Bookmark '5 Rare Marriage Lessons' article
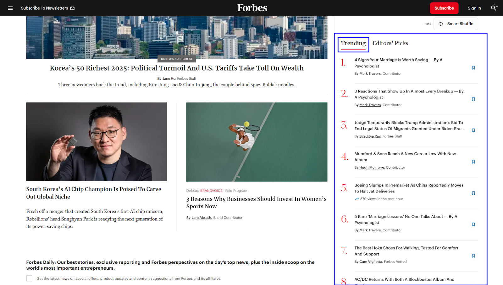This screenshot has width=503, height=285. click(473, 224)
